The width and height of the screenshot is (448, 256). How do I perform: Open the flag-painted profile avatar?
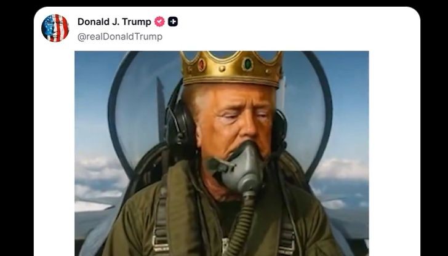[55, 28]
